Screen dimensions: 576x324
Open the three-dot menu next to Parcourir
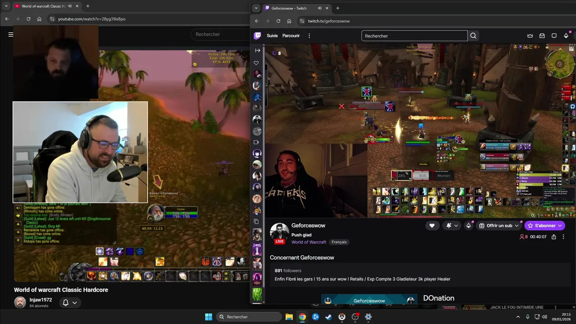tap(309, 36)
